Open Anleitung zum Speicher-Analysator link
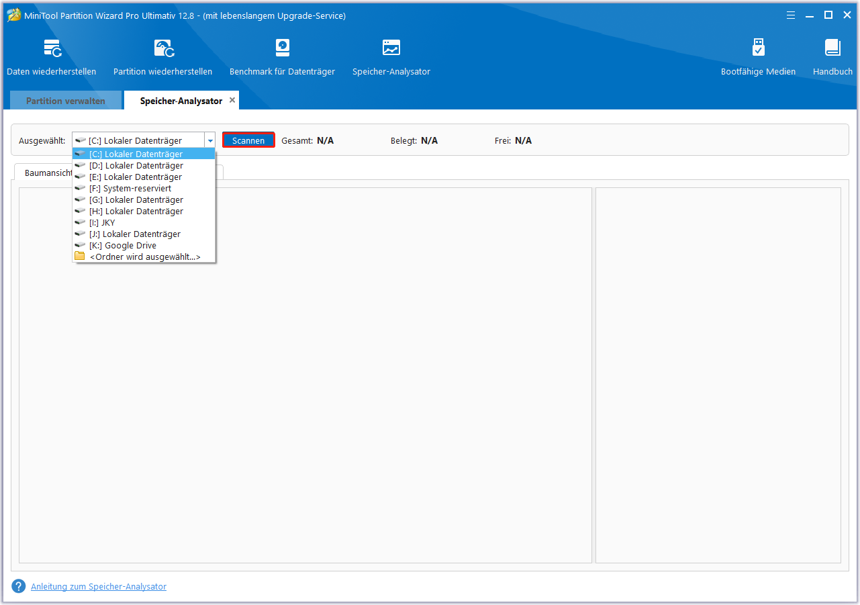860x605 pixels. click(x=99, y=586)
